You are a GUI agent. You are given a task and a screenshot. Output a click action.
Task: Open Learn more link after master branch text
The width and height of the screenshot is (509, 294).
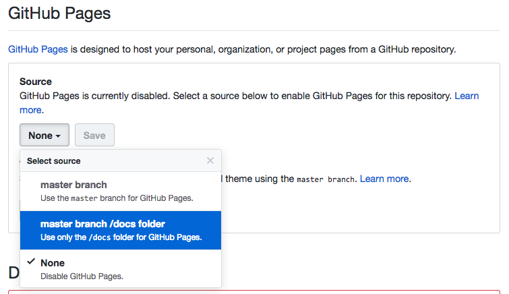pyautogui.click(x=384, y=179)
